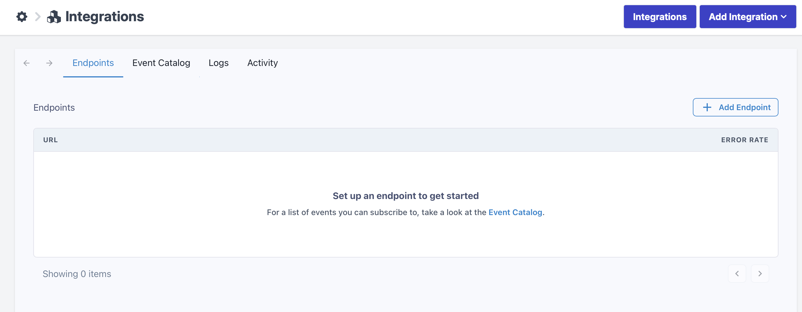Expand the Add Integration dropdown
Image resolution: width=802 pixels, height=312 pixels.
point(748,17)
